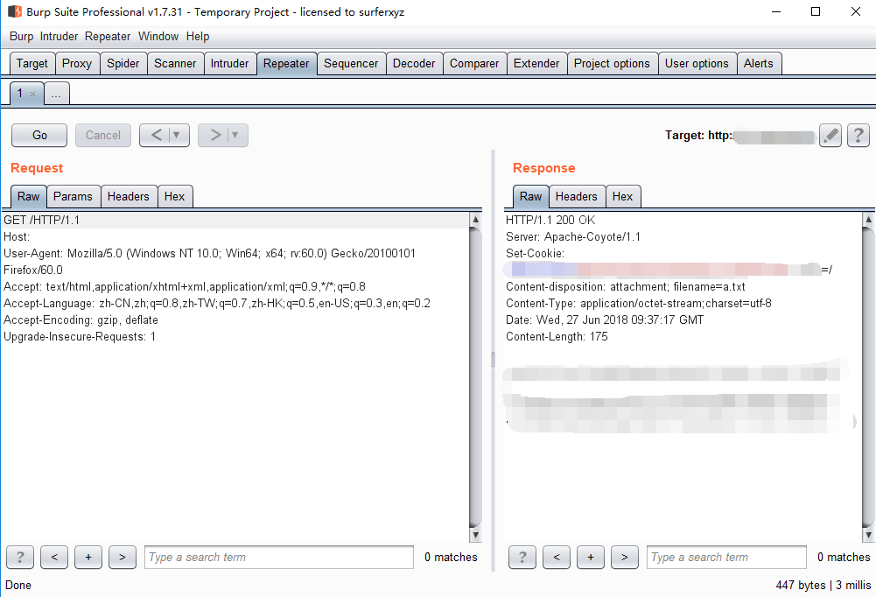Click the request scrollbar down arrow
Viewport: 876px width, 597px height.
475,535
